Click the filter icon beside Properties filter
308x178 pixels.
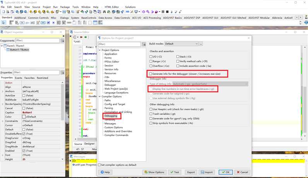click(62, 72)
